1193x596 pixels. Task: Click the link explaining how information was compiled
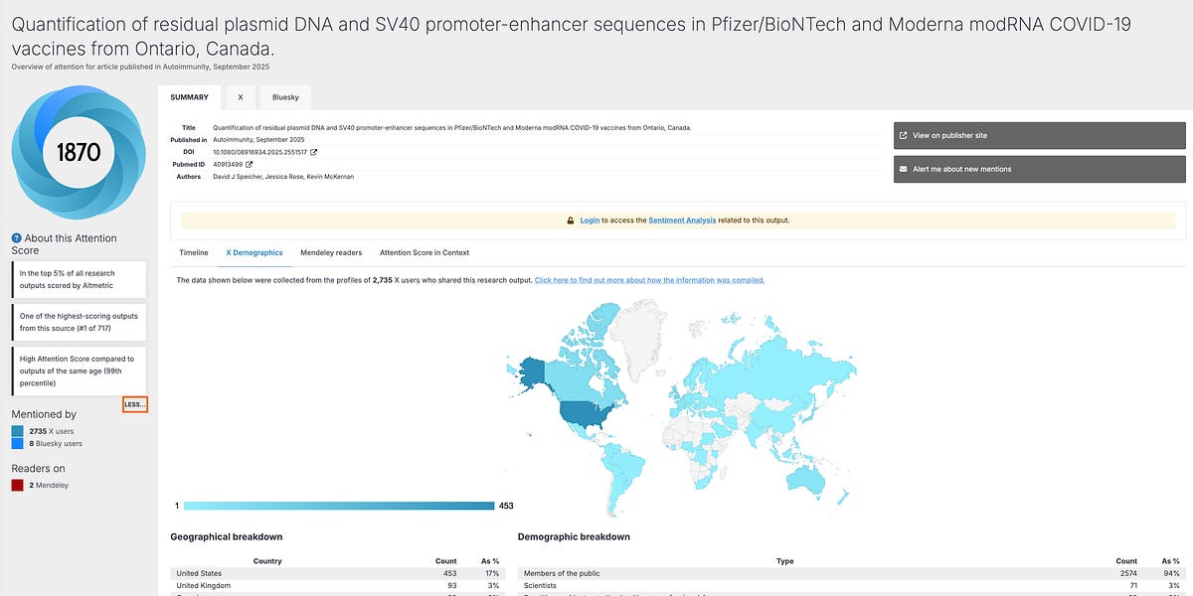coord(649,280)
